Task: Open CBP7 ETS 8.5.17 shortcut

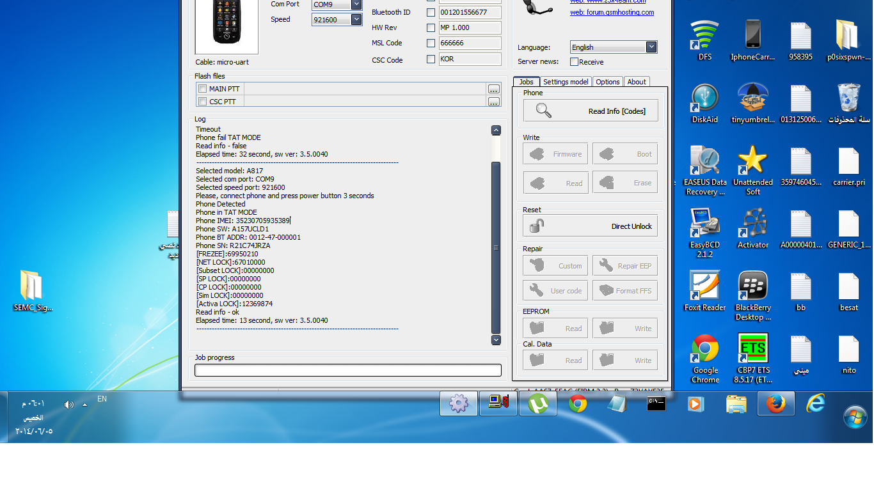Action: pyautogui.click(x=753, y=357)
